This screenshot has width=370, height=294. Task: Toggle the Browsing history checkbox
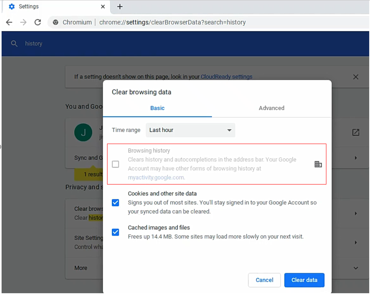point(115,164)
